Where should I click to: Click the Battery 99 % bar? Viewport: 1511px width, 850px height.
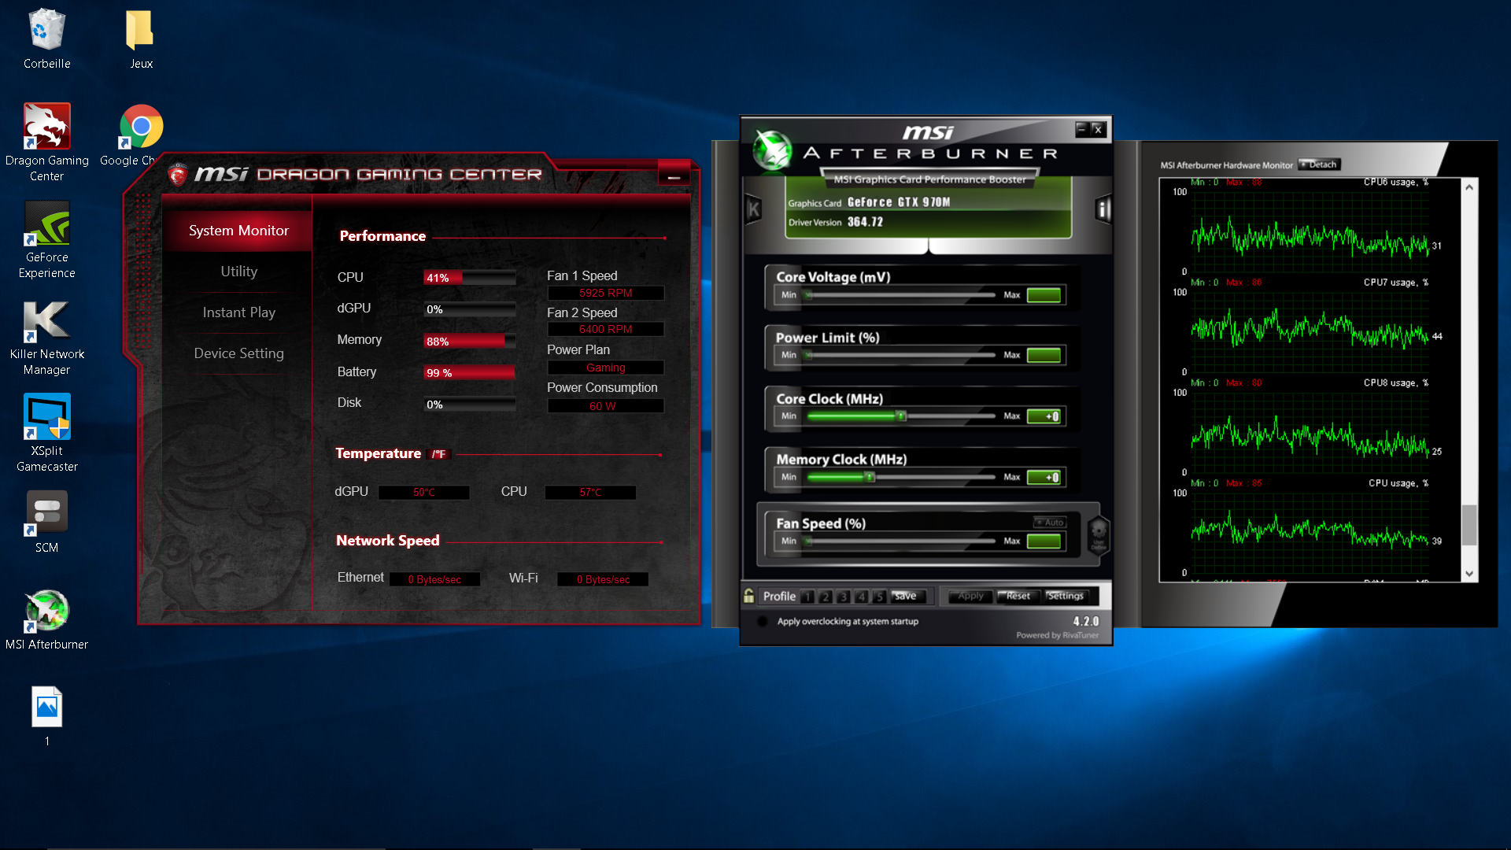(470, 372)
